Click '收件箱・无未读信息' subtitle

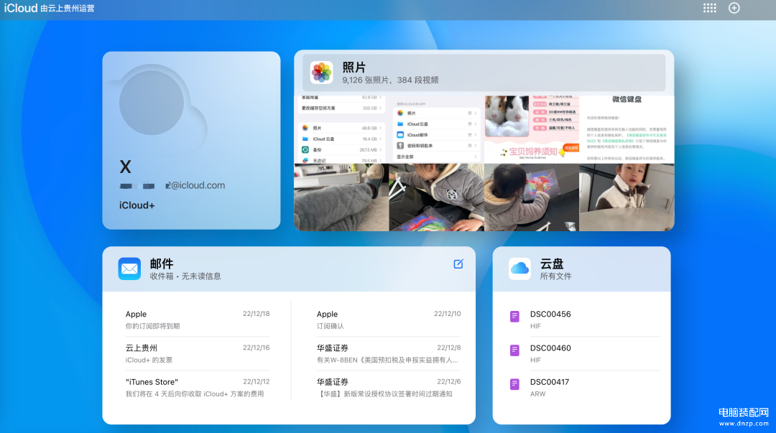pyautogui.click(x=185, y=276)
